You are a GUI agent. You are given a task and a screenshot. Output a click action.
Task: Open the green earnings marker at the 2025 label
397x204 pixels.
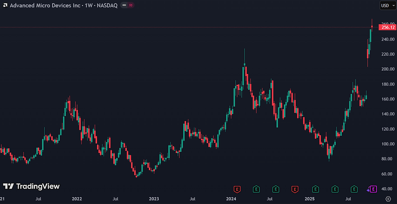[x=315, y=189]
